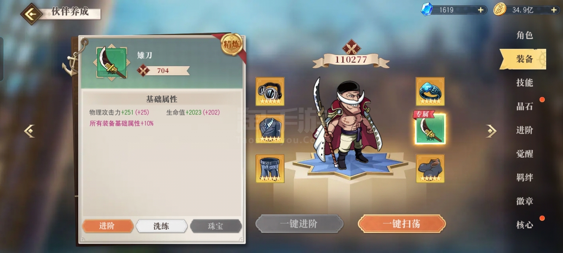This screenshot has width=563, height=253.
Task: Open the 觉醒 tab
Action: [x=524, y=154]
